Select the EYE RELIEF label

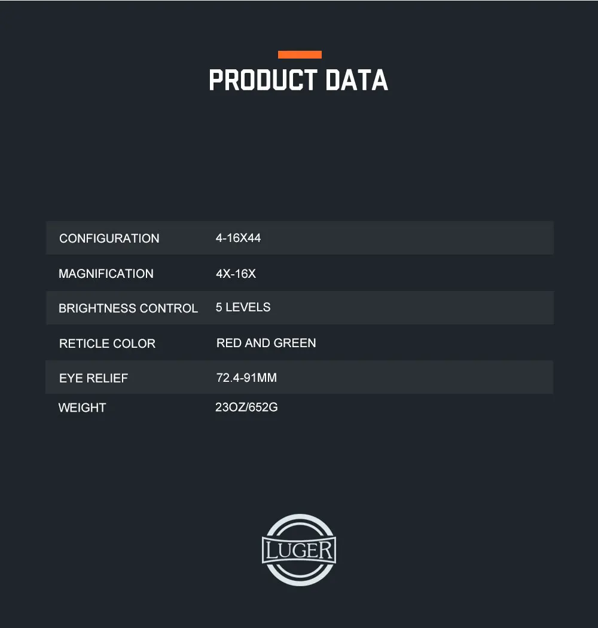click(x=93, y=378)
